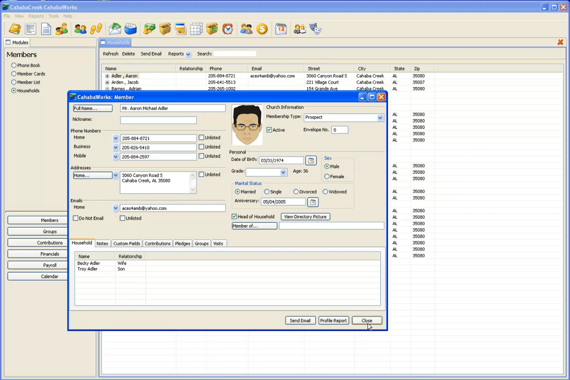Select the Divorced marital status
The width and height of the screenshot is (570, 380).
(x=296, y=192)
